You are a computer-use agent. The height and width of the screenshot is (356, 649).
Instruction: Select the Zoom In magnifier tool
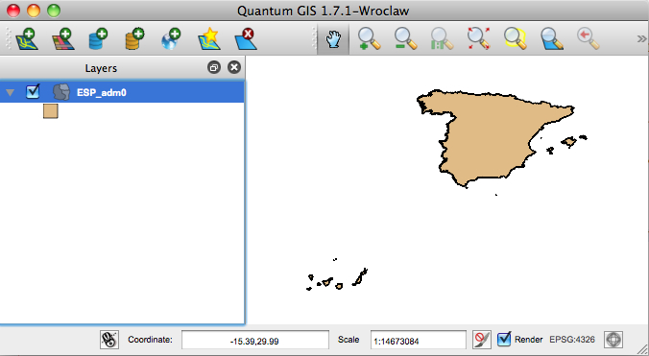369,39
